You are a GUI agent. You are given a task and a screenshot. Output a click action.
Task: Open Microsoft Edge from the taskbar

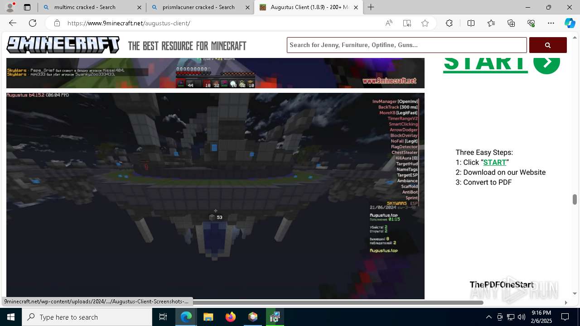[x=186, y=317]
